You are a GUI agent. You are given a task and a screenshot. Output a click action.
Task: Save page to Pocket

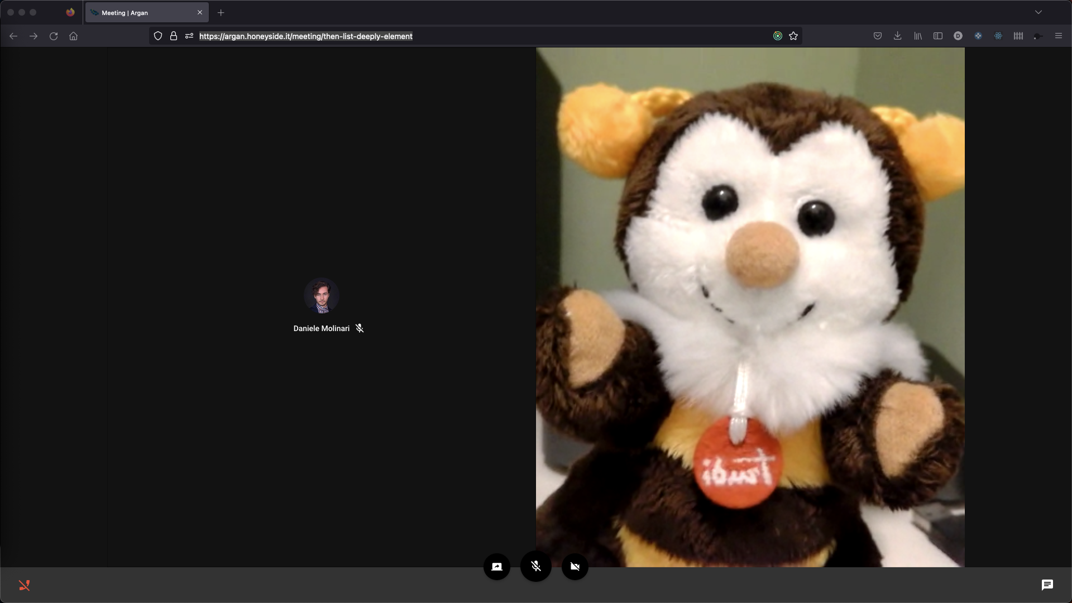(x=878, y=36)
